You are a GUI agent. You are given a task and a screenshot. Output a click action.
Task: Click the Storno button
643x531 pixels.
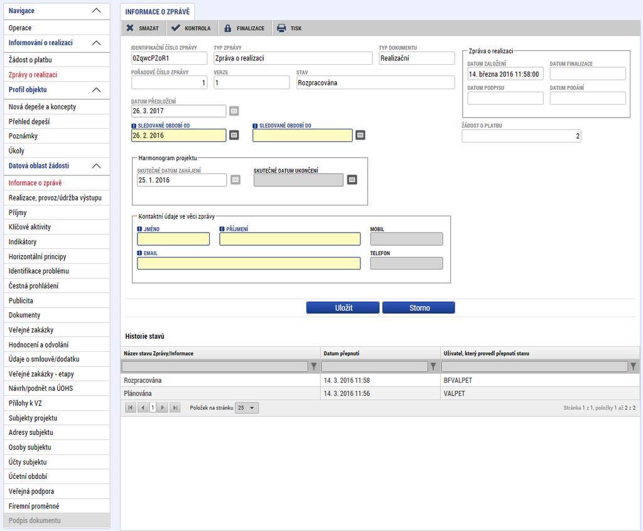click(x=419, y=308)
